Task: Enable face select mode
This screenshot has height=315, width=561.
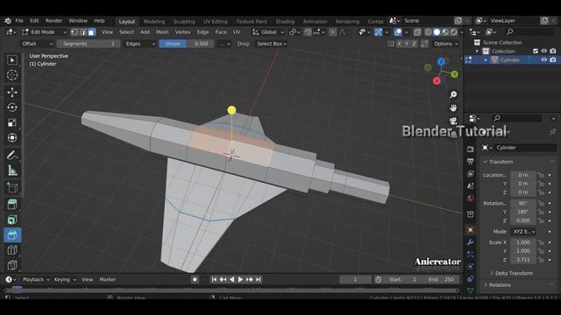Action: click(91, 32)
